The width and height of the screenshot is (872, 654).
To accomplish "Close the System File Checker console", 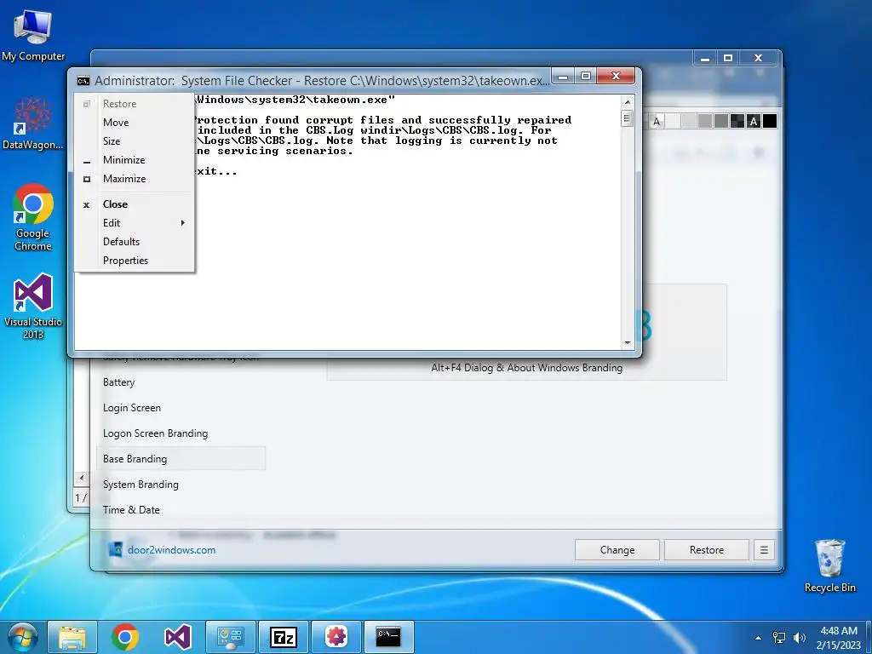I will [x=616, y=76].
